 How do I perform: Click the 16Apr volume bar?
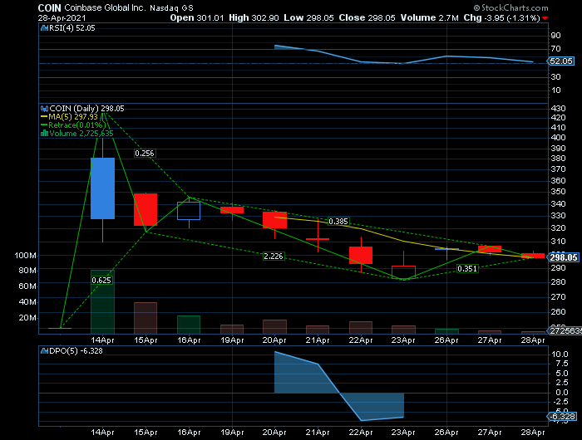click(x=189, y=325)
